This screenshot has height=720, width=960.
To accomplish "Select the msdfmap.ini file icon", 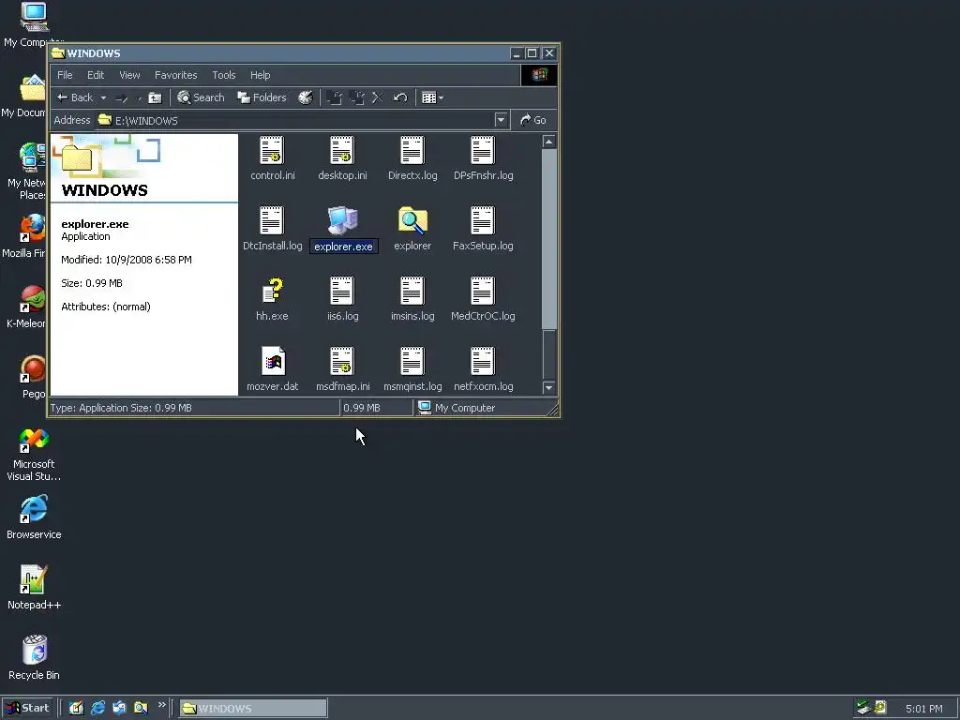I will click(342, 361).
